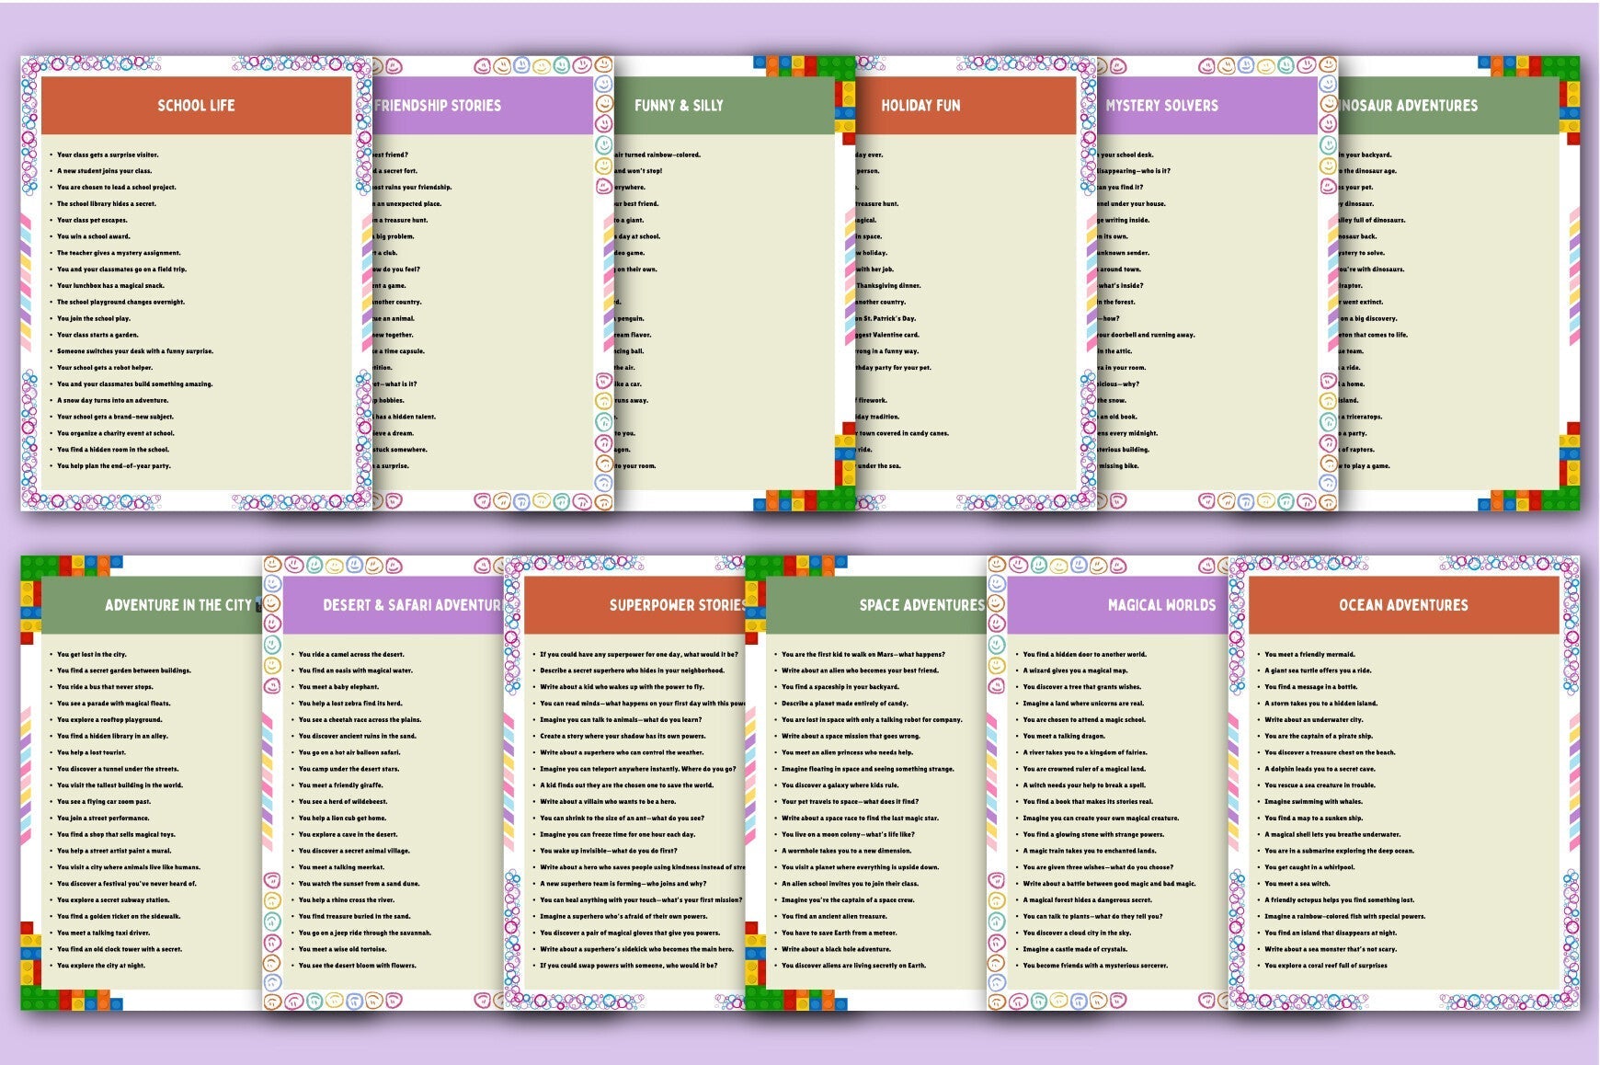Select prompt "Your school gets a robot helper."

click(105, 368)
